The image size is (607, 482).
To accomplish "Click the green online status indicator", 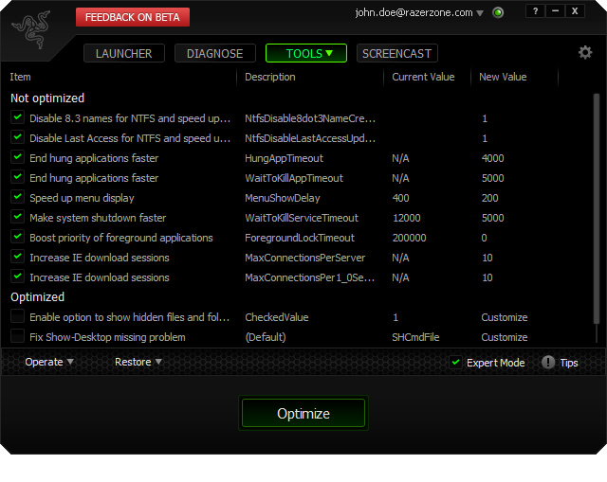I will (498, 13).
